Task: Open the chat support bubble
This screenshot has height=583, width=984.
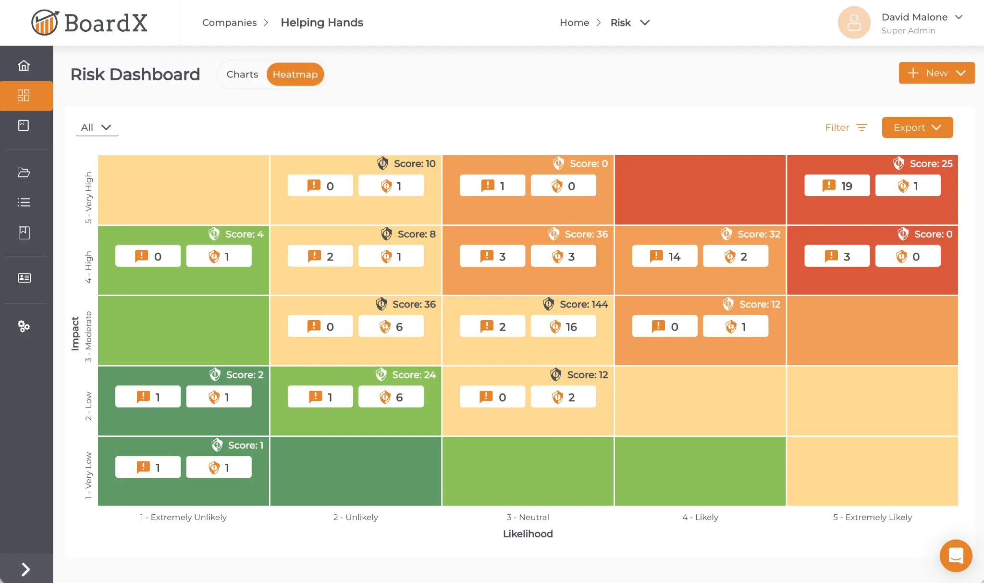Action: pos(956,556)
